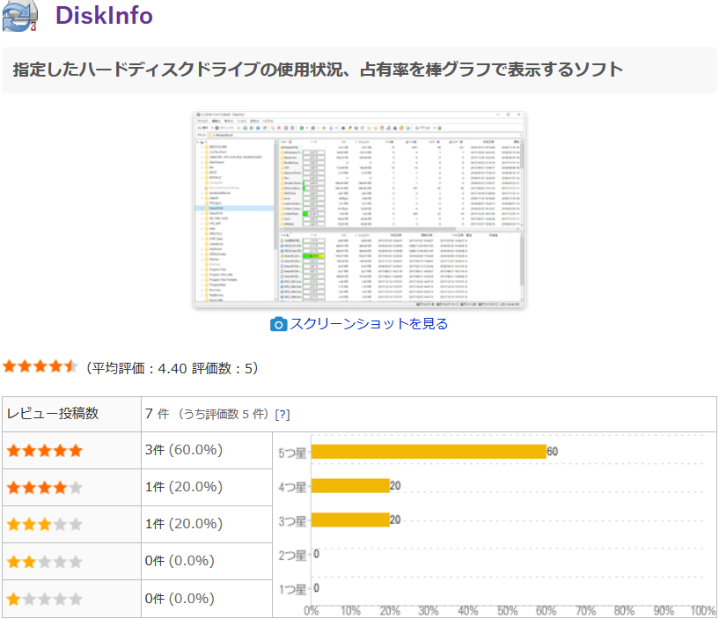The image size is (719, 619).
Task: Click the 3件 (60.0%) cell
Action: pos(207,450)
